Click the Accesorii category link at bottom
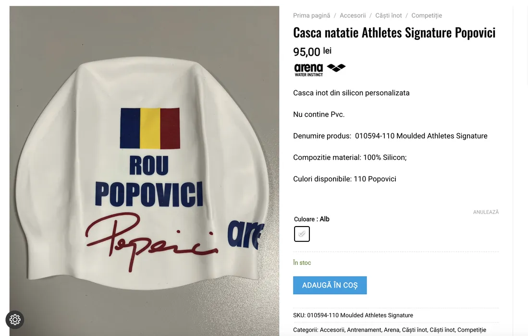The width and height of the screenshot is (528, 336). coord(332,330)
